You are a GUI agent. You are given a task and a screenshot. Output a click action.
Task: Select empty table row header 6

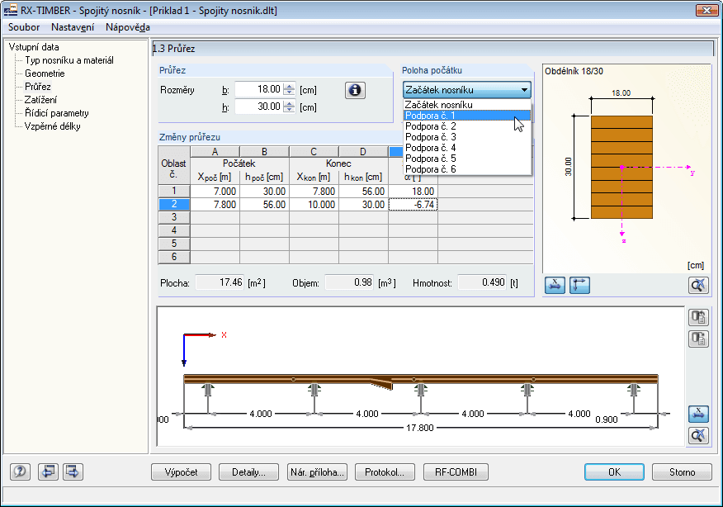(174, 257)
